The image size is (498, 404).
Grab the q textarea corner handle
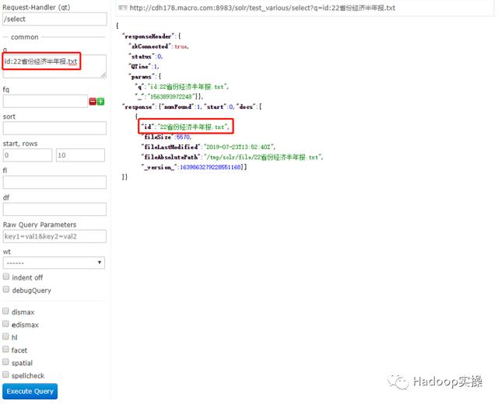pyautogui.click(x=103, y=75)
